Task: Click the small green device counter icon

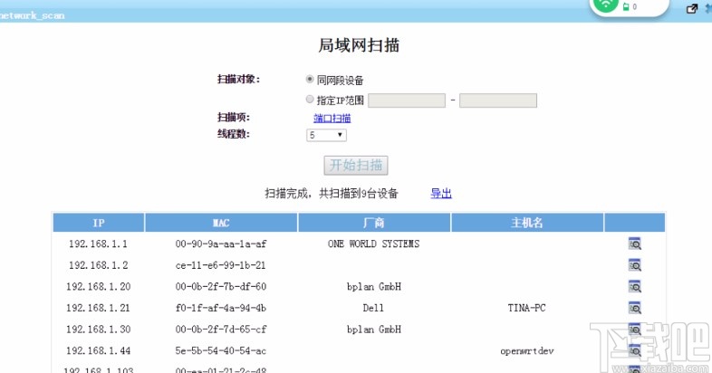Action: pos(626,7)
